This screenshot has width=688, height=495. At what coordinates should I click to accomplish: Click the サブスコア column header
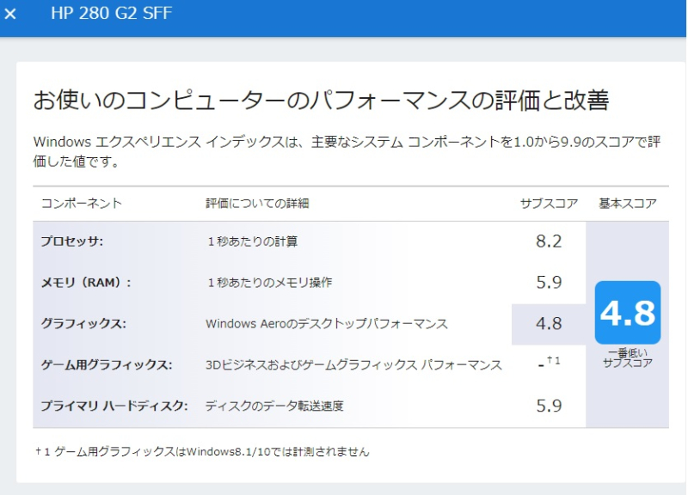(549, 204)
